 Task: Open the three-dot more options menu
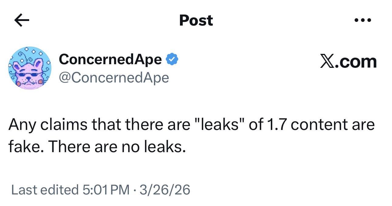[363, 21]
